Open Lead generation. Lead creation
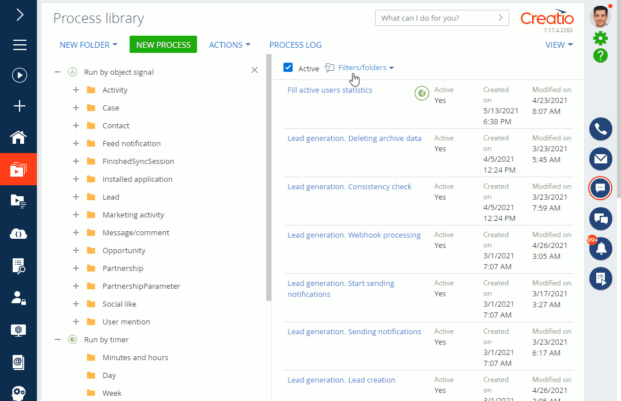621x401 pixels. coord(341,380)
